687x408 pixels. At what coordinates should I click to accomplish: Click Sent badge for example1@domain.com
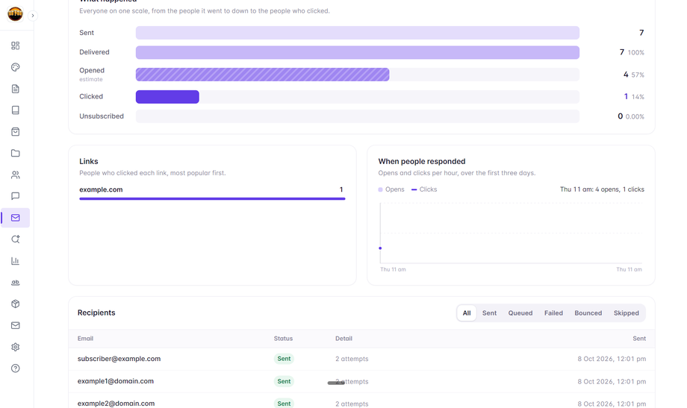(284, 381)
